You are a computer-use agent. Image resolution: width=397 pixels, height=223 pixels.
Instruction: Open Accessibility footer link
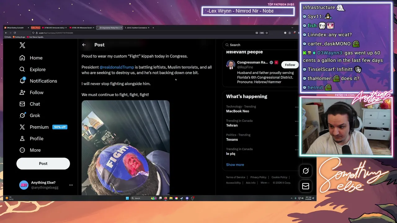pos(233,183)
